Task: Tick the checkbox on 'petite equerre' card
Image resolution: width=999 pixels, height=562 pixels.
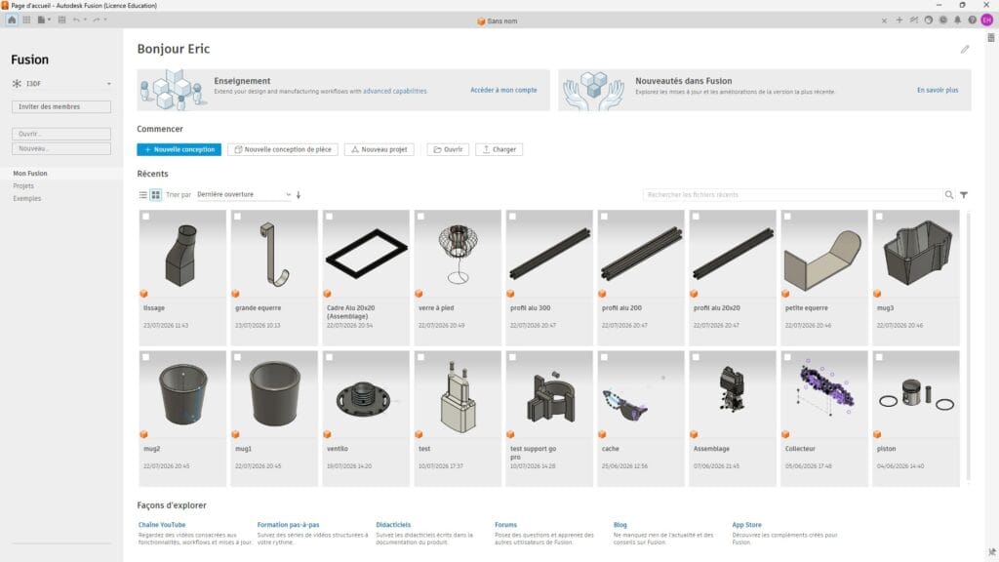Action: point(787,217)
